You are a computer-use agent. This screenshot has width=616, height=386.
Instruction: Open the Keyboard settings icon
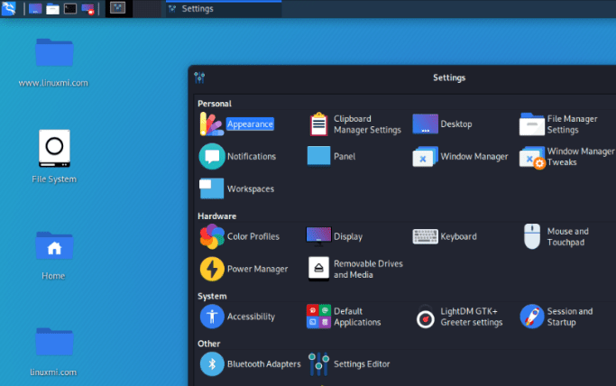click(x=425, y=236)
